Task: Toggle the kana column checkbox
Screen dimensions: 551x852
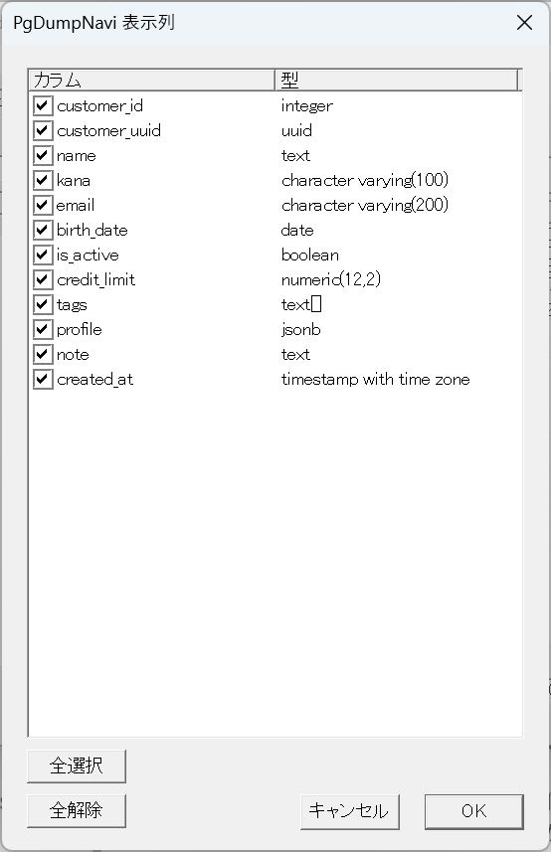Action: pos(43,180)
